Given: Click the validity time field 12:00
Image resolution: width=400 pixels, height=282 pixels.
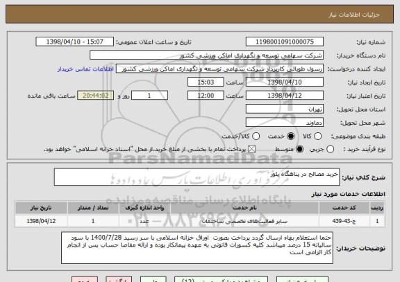Looking at the screenshot, I should click(x=206, y=96).
